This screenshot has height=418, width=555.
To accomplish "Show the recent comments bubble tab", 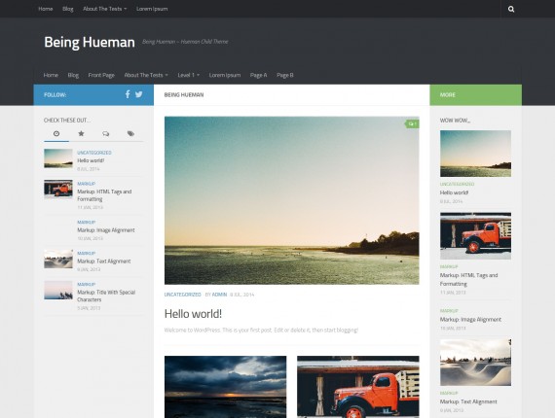I will pyautogui.click(x=106, y=133).
